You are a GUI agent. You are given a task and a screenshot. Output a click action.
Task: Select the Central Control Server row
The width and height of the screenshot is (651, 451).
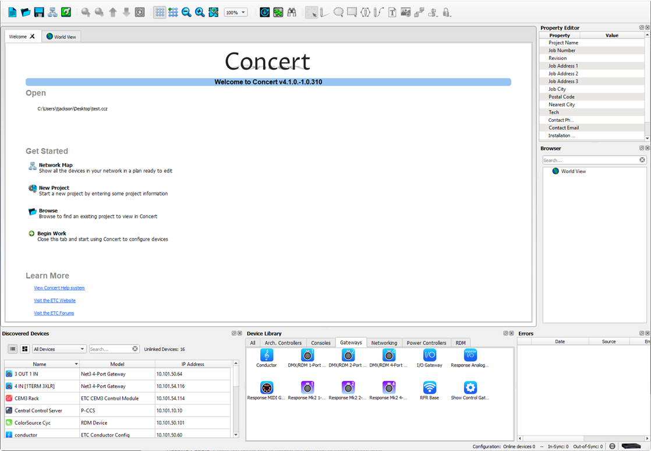(x=118, y=410)
